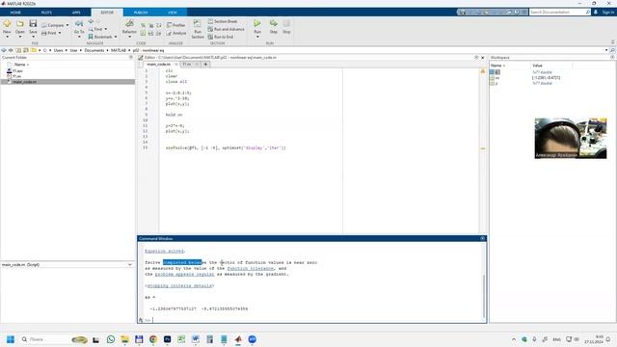Expand the Refactor dropdown arrow

[129, 37]
